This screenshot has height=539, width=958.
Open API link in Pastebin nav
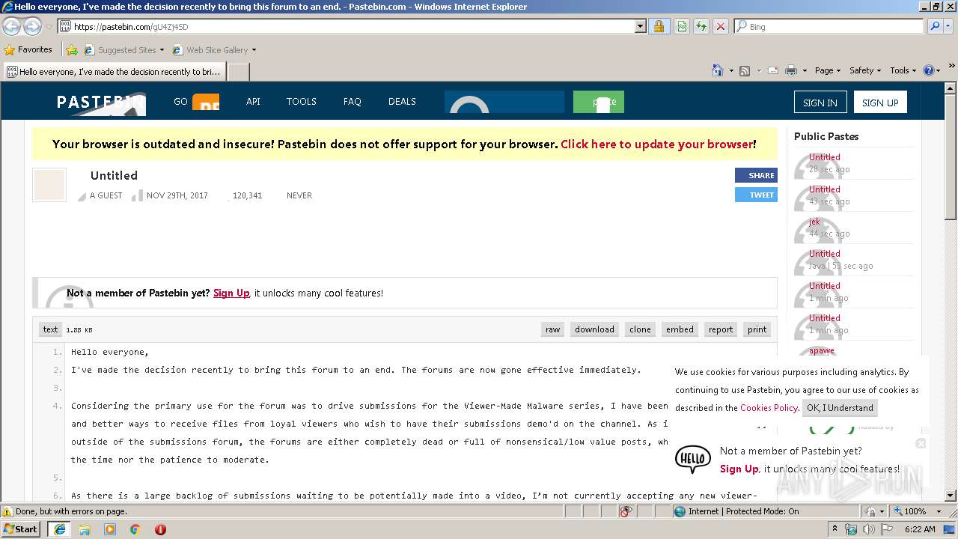[x=253, y=102]
